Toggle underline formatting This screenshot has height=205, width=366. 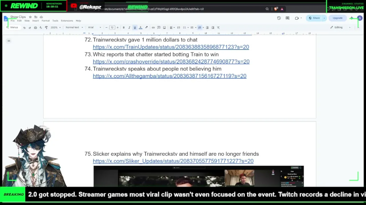(x=135, y=28)
